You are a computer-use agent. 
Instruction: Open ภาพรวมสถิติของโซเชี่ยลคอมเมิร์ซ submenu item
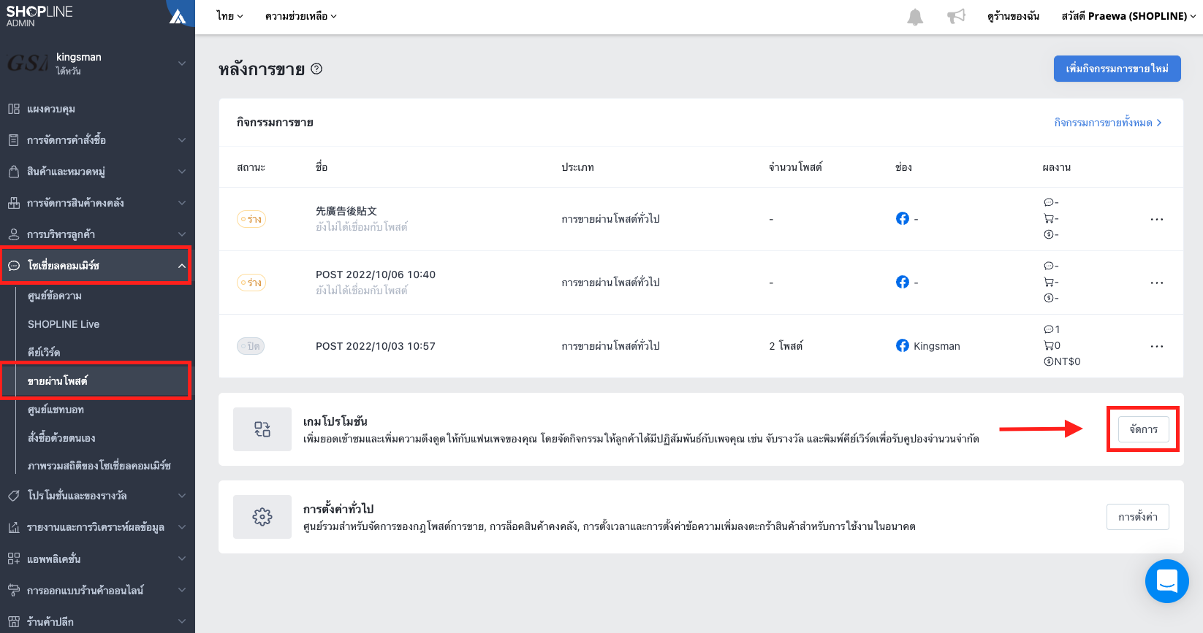pos(99,466)
